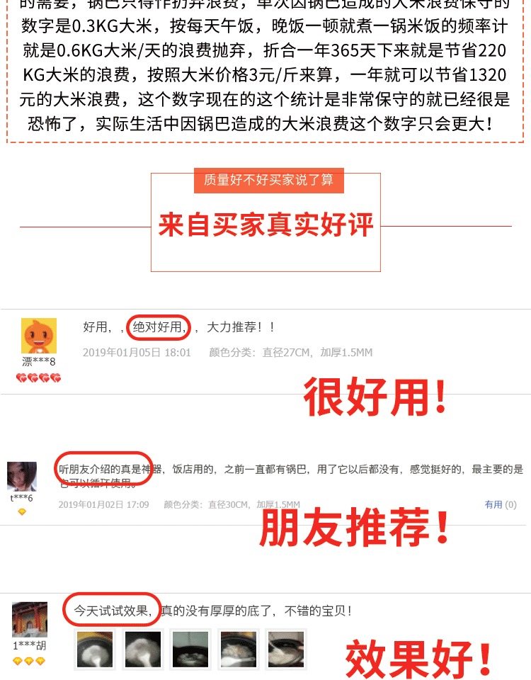Open the fifth review photo thumbnail
This screenshot has width=531, height=680.
pyautogui.click(x=286, y=650)
